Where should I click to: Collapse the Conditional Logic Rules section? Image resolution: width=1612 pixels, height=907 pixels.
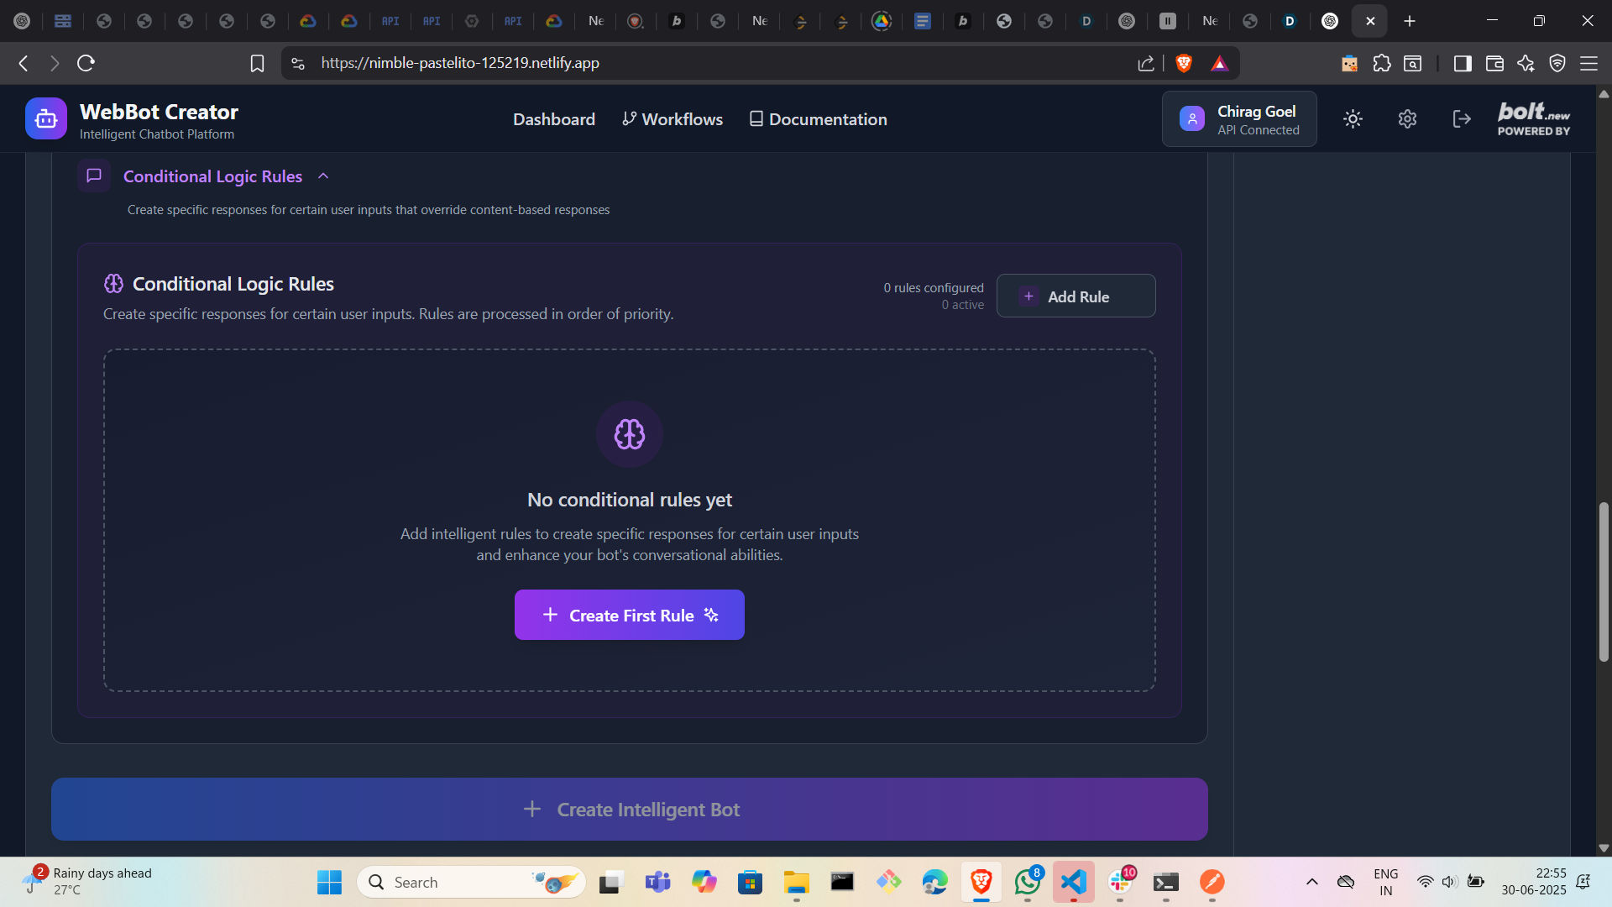click(323, 176)
